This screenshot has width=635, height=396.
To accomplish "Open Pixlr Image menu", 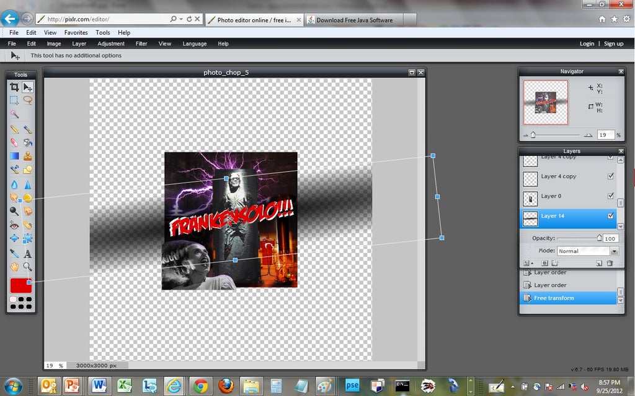I will [53, 44].
